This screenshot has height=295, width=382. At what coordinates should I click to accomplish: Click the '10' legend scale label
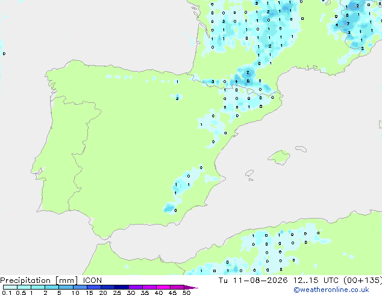[x=75, y=293]
